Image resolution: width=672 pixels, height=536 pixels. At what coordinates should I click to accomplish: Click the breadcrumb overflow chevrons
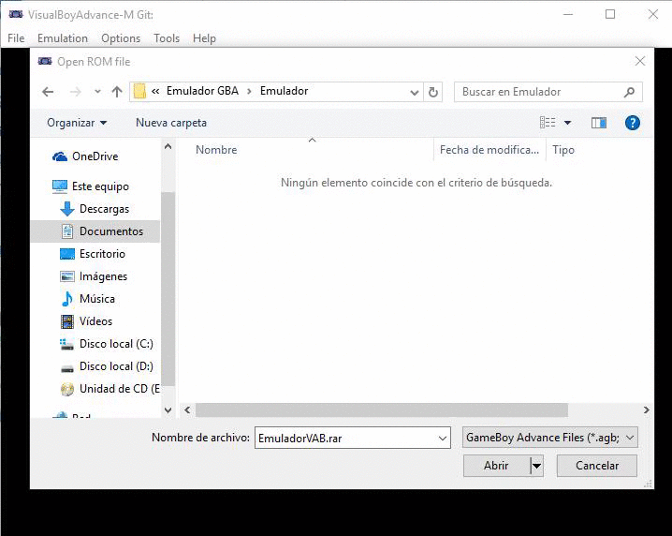click(155, 91)
